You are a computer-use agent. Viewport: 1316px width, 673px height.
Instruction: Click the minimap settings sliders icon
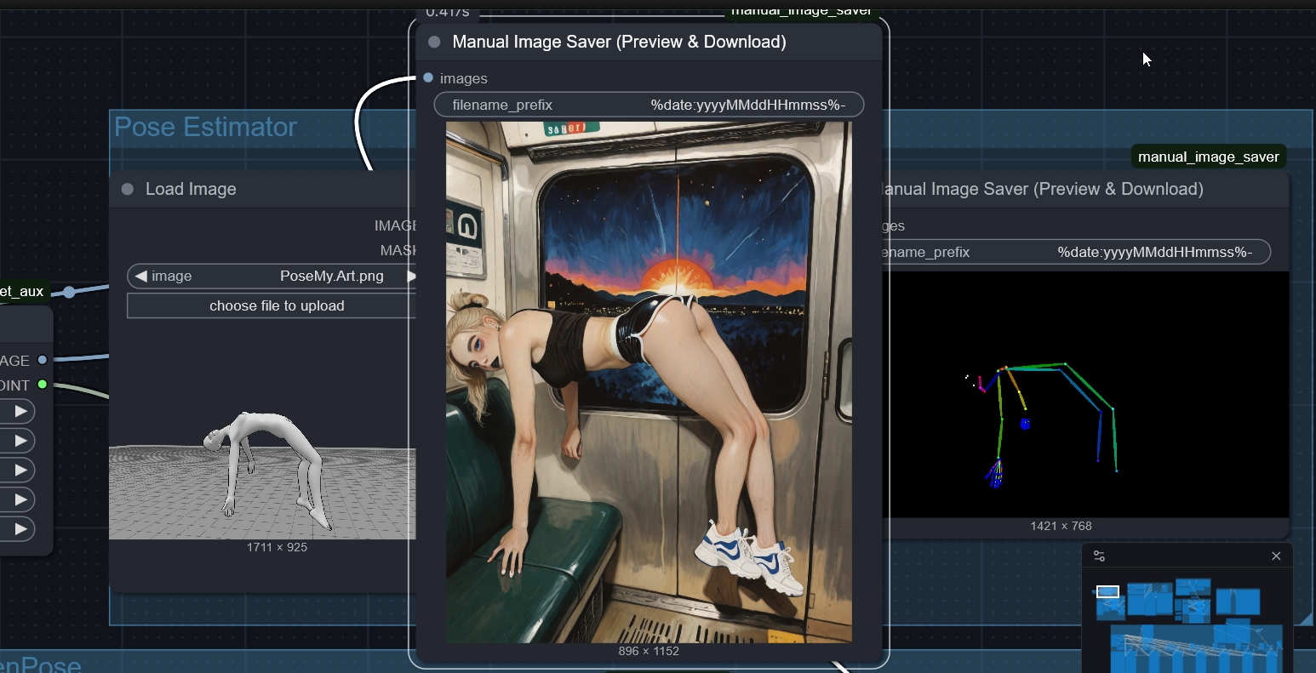(x=1099, y=556)
